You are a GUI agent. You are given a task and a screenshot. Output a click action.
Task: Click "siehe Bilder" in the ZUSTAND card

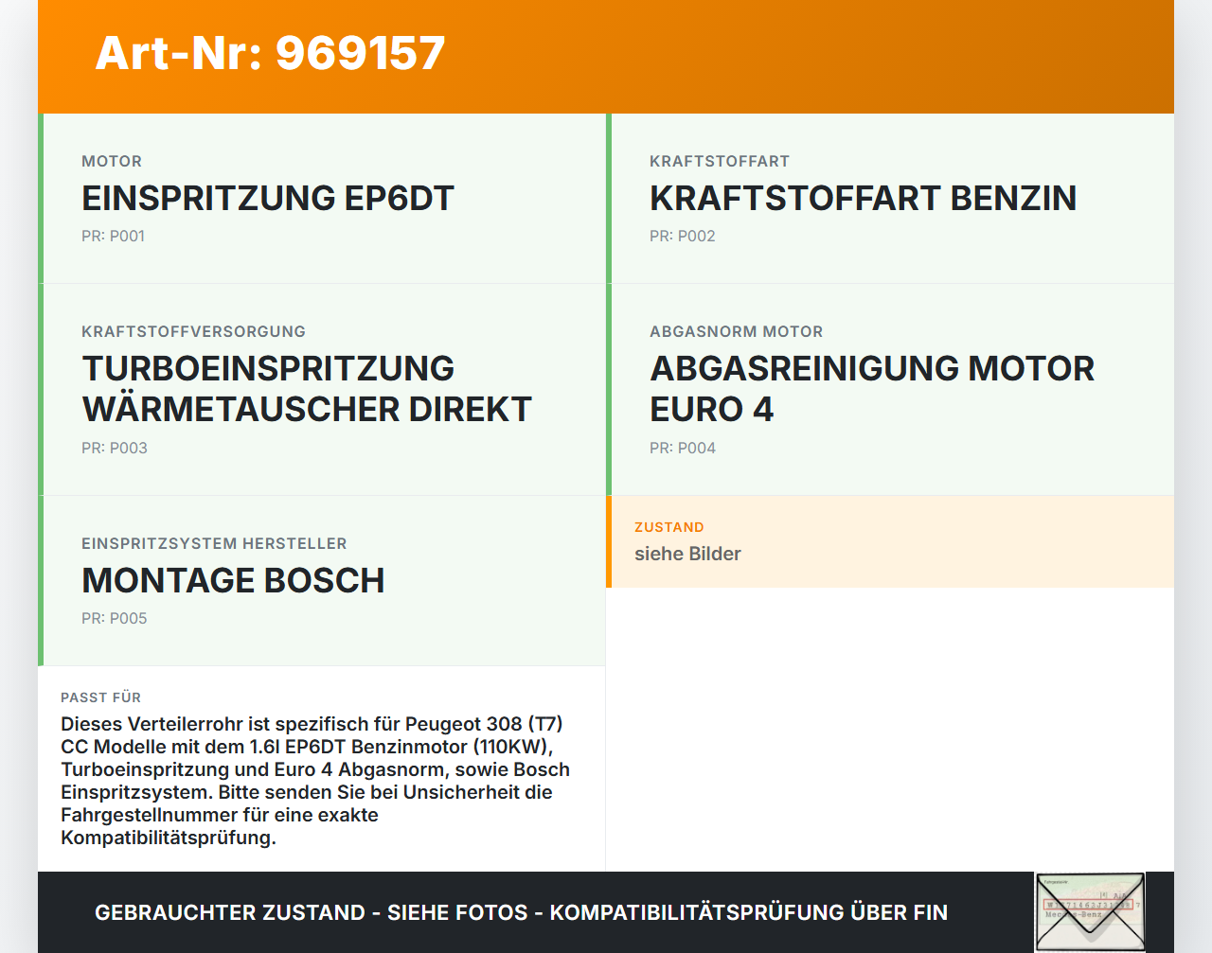click(687, 554)
